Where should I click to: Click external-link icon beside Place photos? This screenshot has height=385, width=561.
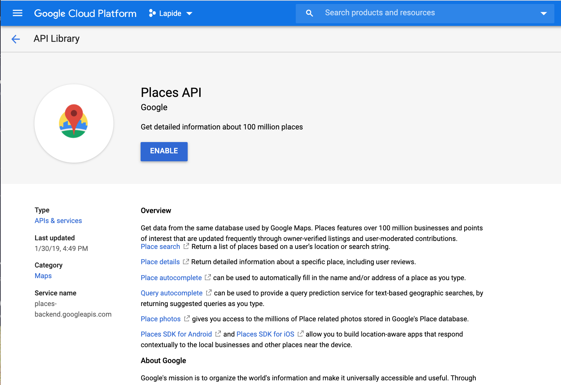point(187,319)
